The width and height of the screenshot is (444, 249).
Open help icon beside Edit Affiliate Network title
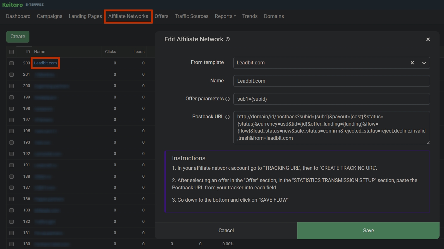click(228, 39)
